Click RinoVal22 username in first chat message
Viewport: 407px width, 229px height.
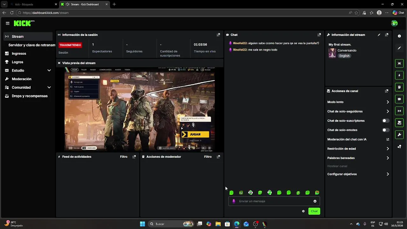(x=240, y=43)
